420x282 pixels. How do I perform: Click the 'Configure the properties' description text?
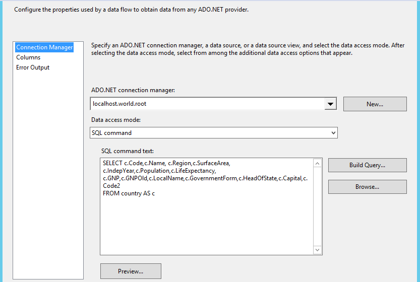coord(131,10)
